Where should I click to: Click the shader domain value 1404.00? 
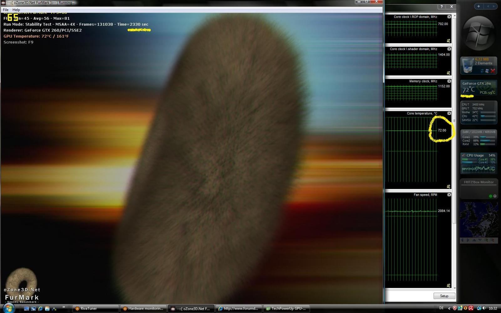coord(444,54)
